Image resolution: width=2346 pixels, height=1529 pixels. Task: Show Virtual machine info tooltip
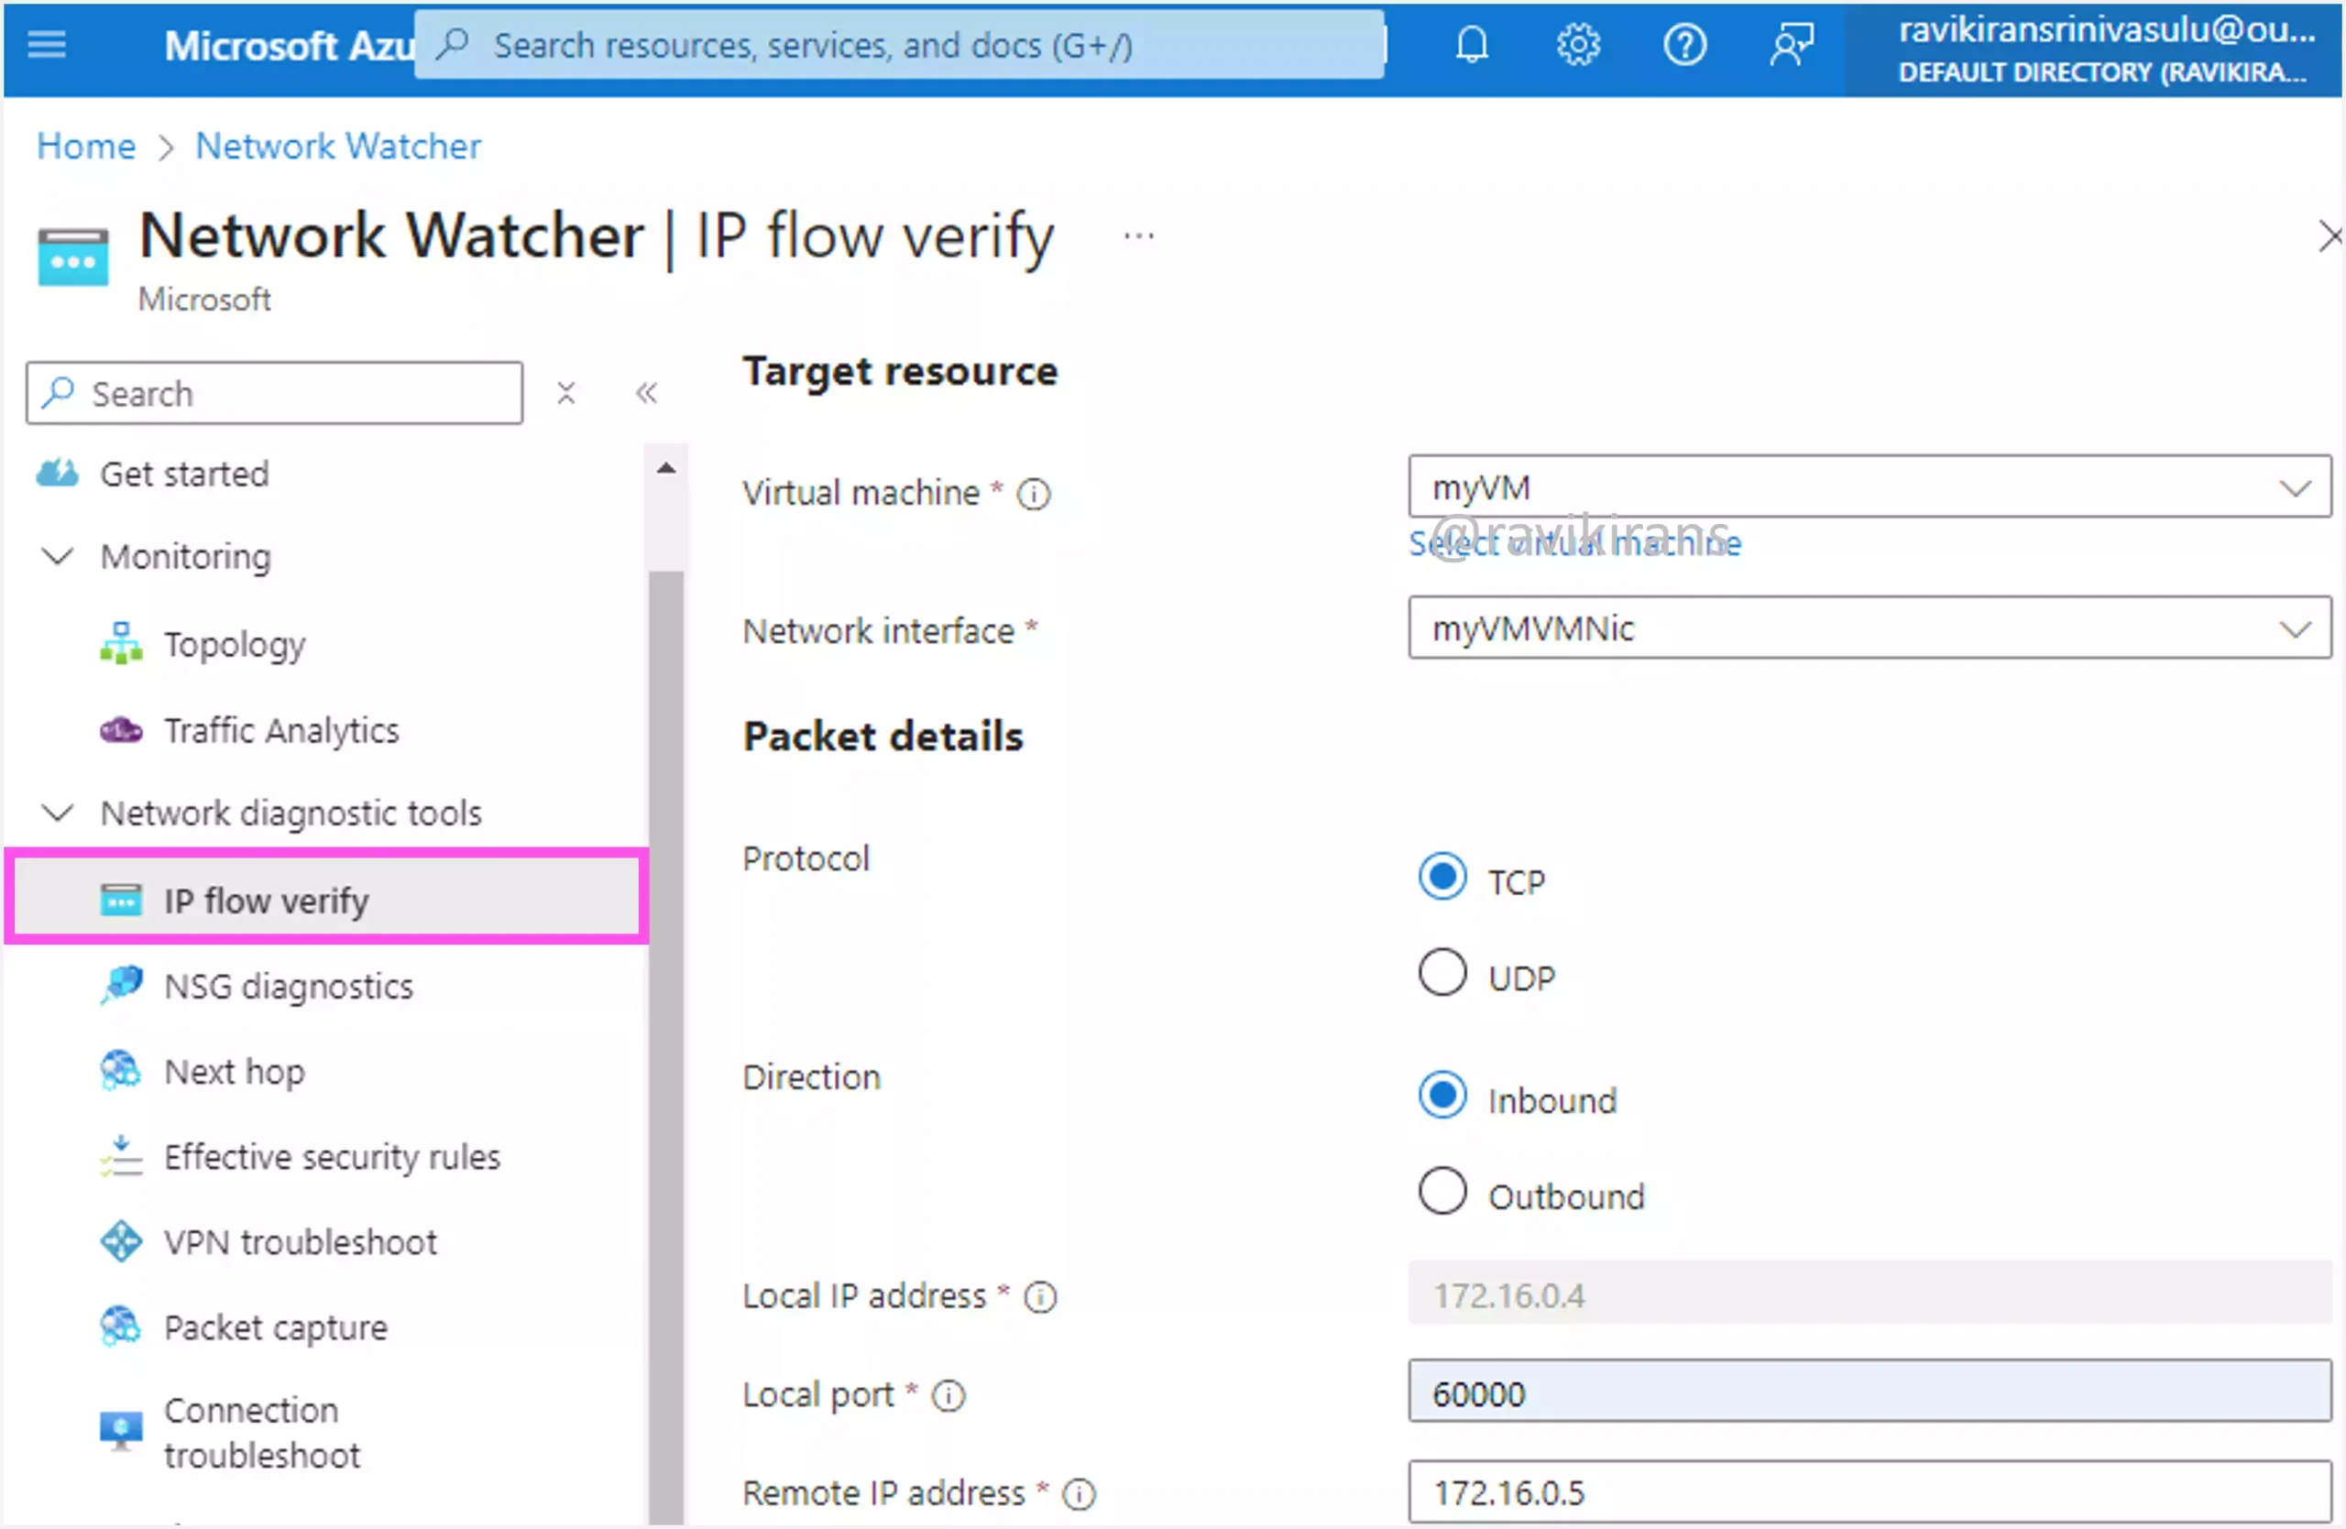click(x=1034, y=494)
